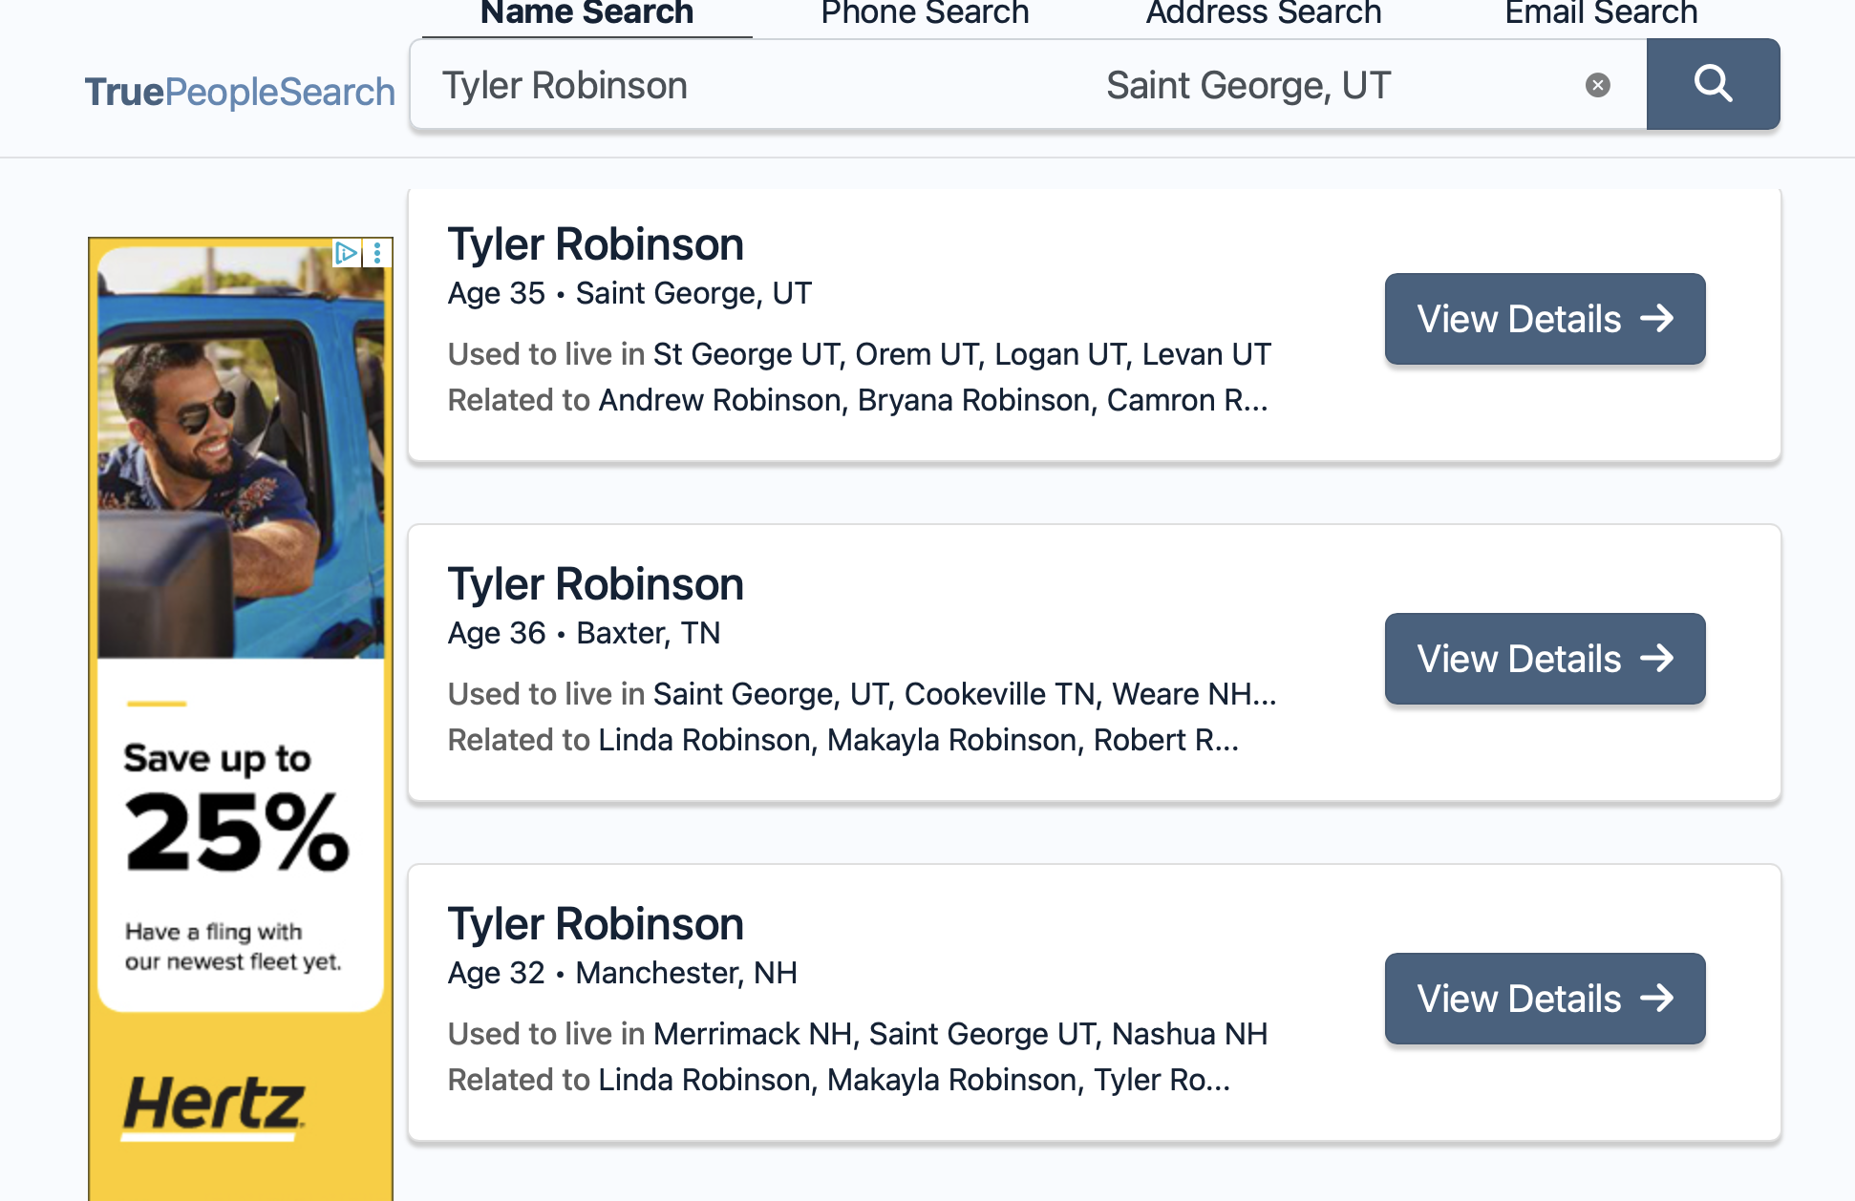Clear the location field with X icon
1855x1201 pixels.
1597,86
